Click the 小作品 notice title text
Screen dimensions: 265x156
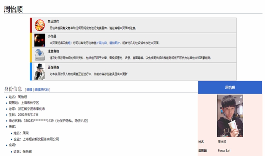click(x=52, y=37)
